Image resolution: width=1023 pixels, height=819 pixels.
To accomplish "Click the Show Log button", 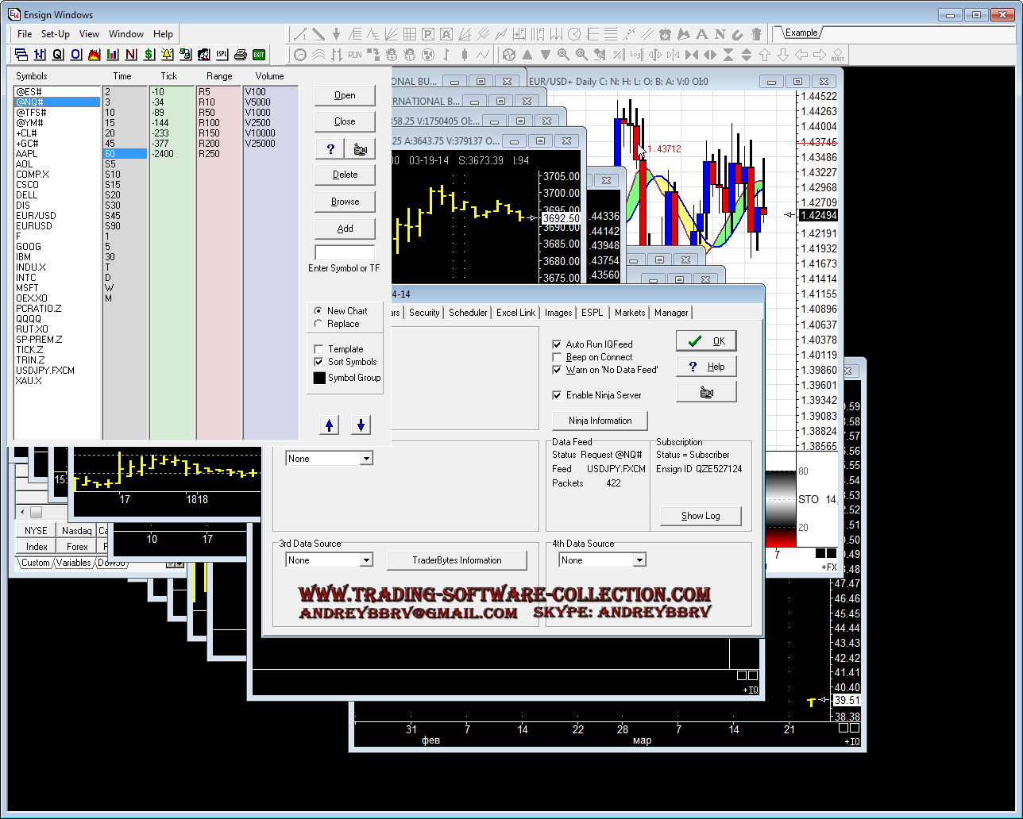I will tap(701, 516).
